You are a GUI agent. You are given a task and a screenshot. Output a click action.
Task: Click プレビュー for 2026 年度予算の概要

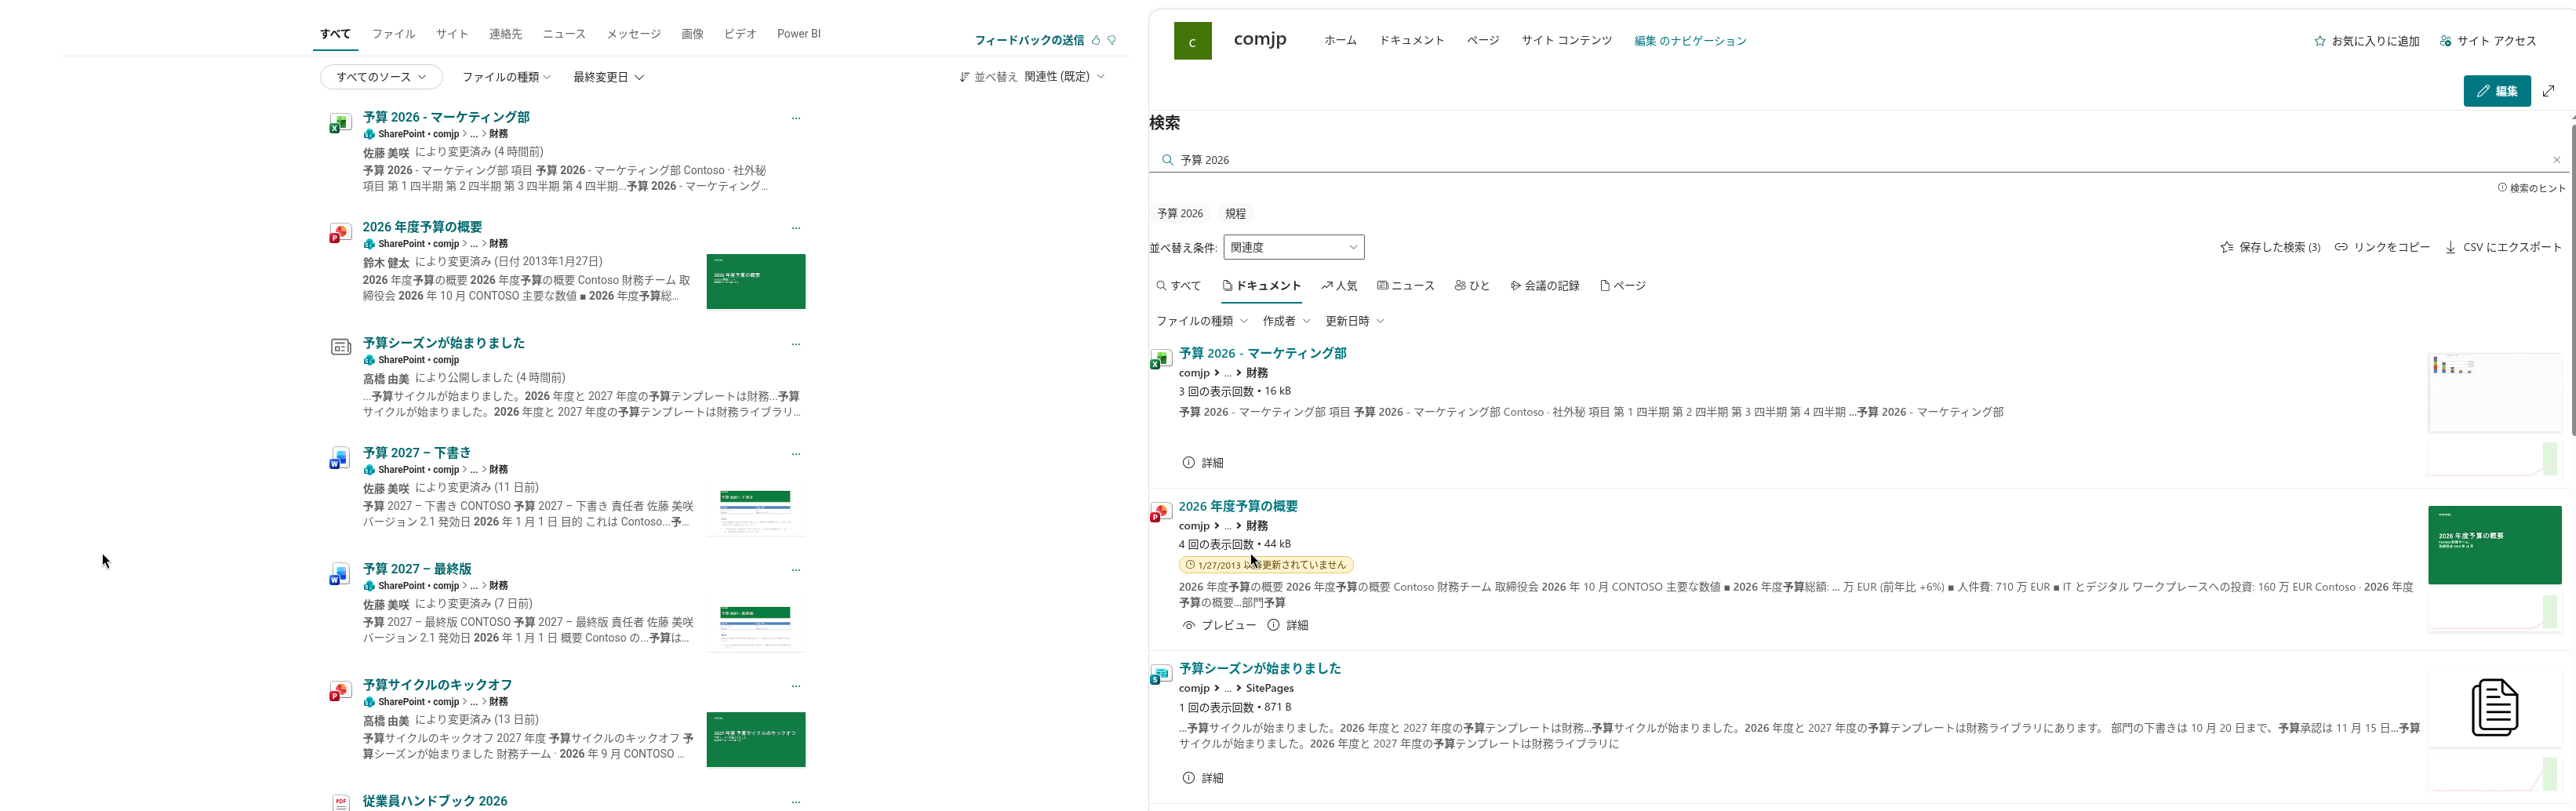click(x=1219, y=625)
